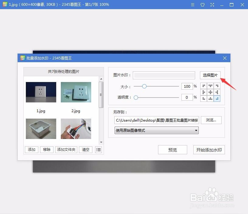
Task: Set watermark position to top-right
Action: point(217,86)
